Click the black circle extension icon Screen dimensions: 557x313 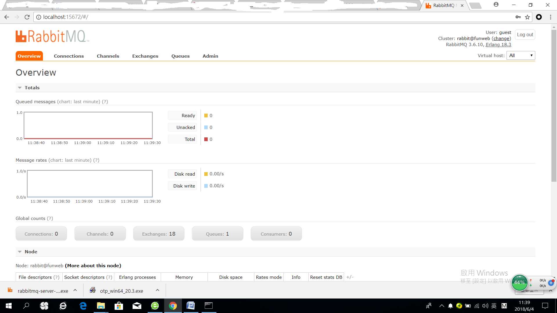coord(539,17)
